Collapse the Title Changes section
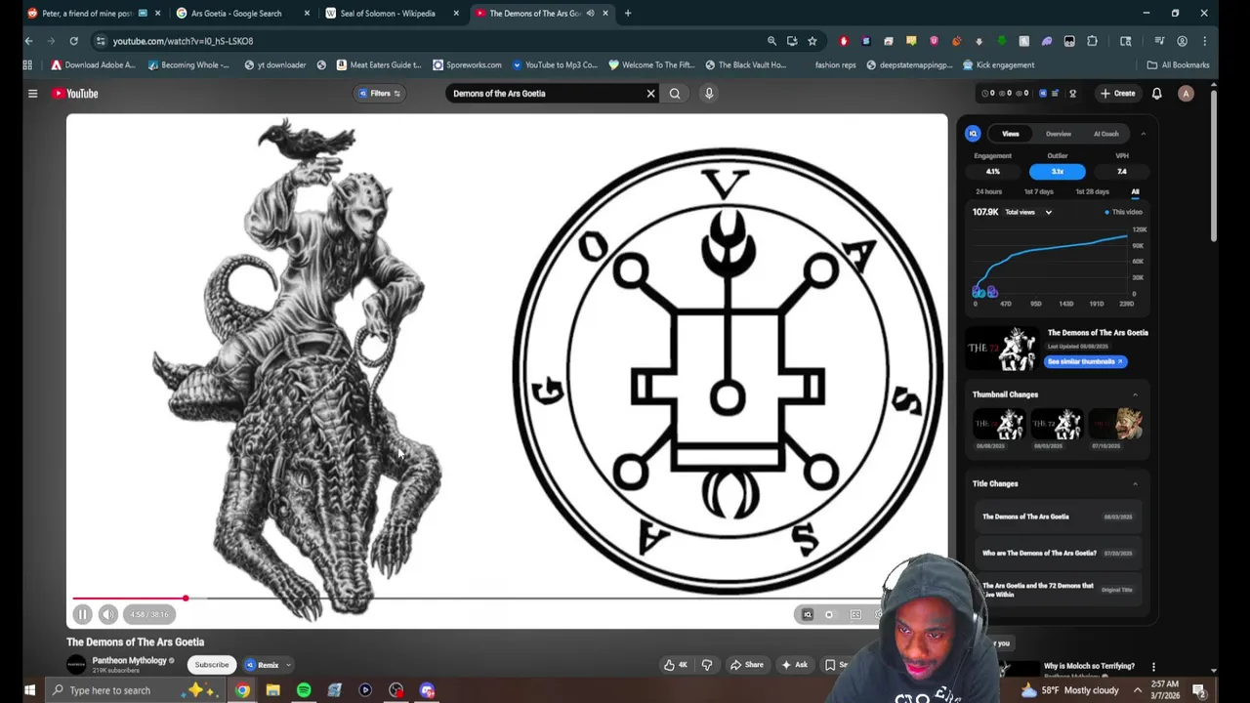Screen dimensions: 1250x703 tap(1135, 483)
